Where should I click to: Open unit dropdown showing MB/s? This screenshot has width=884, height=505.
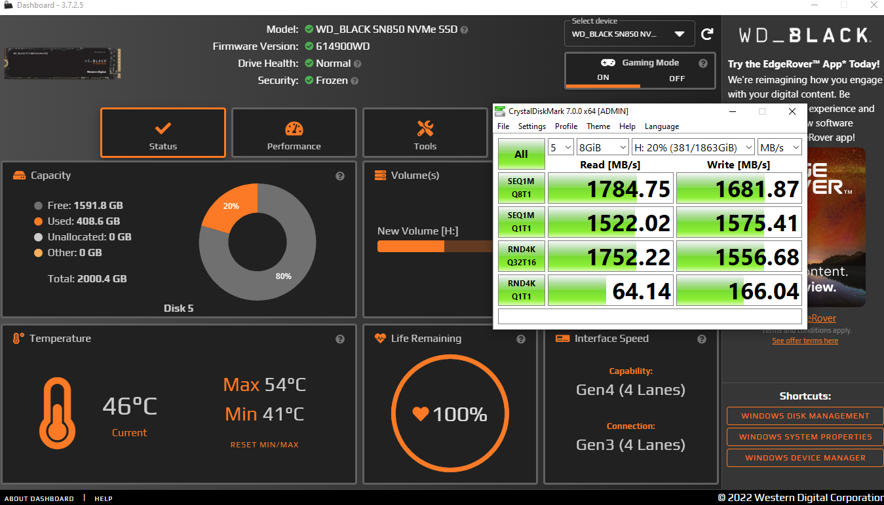[x=780, y=147]
